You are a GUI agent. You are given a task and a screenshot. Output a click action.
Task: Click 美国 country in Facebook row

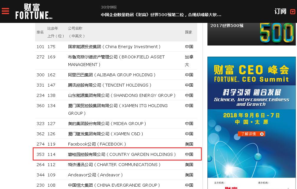click(x=189, y=144)
